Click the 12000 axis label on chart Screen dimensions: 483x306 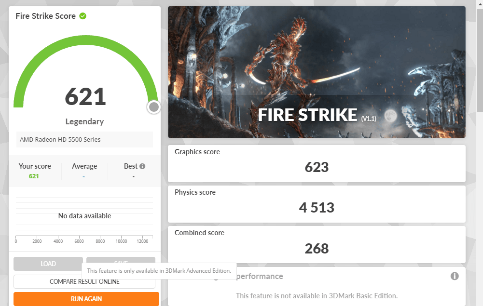[x=142, y=241]
